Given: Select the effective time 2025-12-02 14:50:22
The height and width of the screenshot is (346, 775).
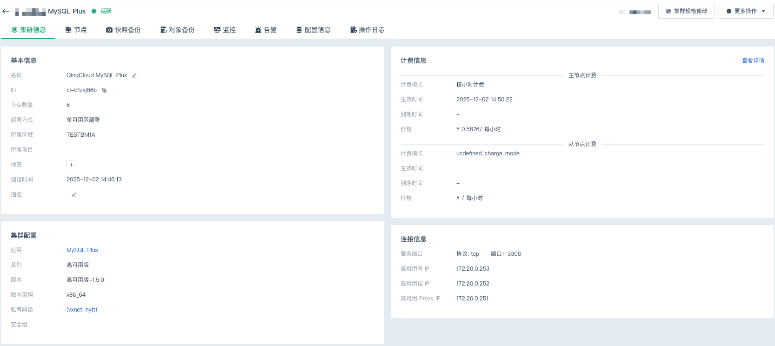Looking at the screenshot, I should click(484, 100).
